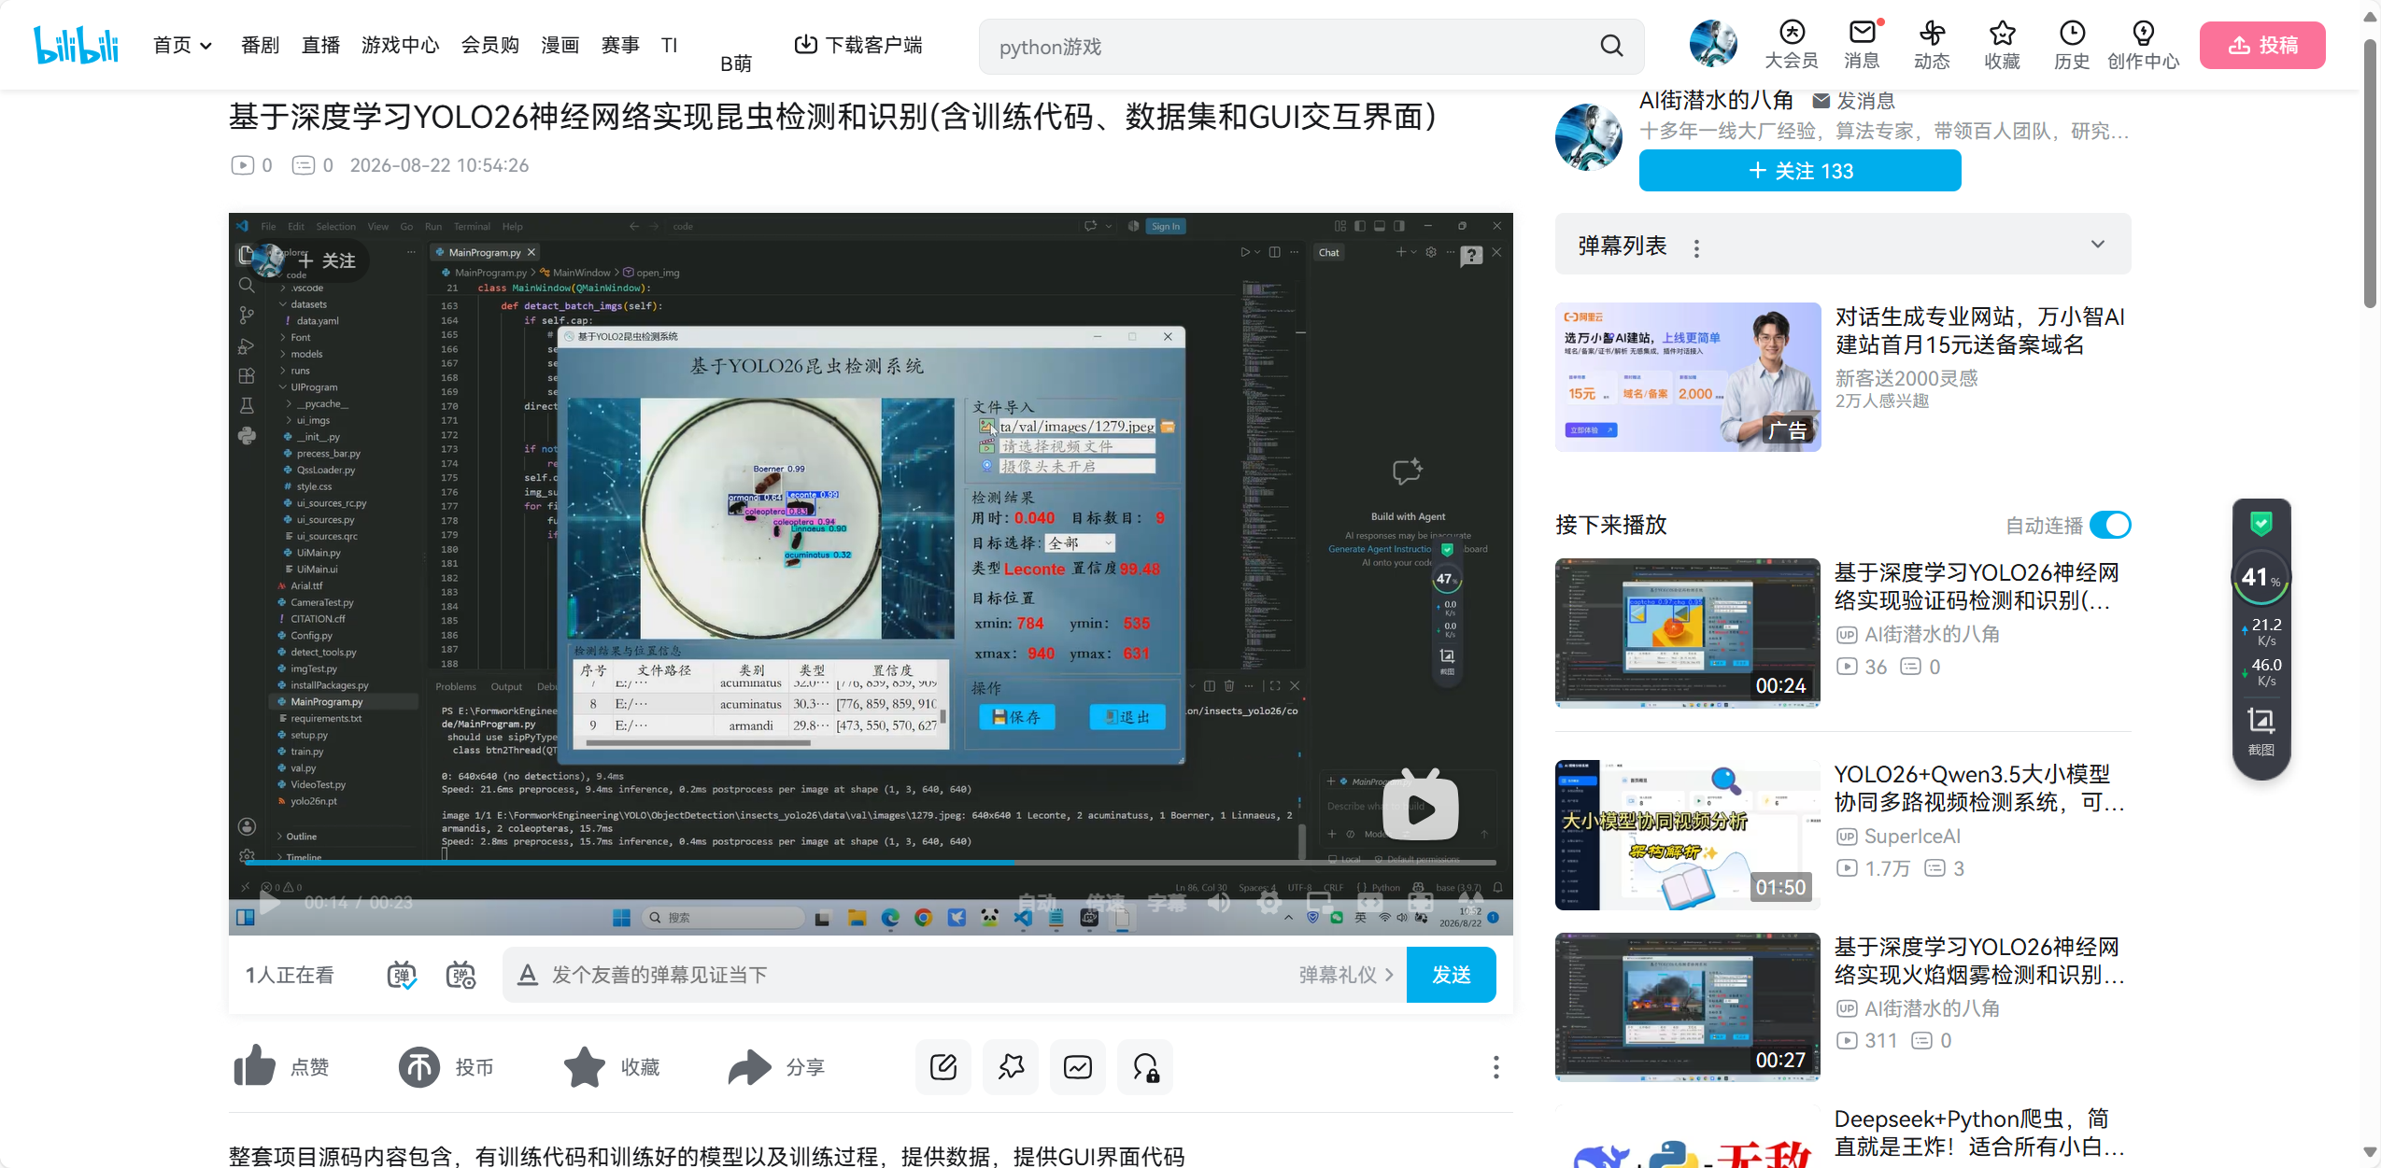Mute the player volume icon
The height and width of the screenshot is (1168, 2381).
[x=1219, y=903]
